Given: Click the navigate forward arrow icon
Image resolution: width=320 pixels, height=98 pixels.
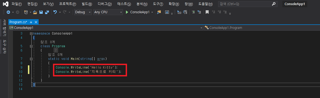Looking at the screenshot, I should pyautogui.click(x=18, y=12).
